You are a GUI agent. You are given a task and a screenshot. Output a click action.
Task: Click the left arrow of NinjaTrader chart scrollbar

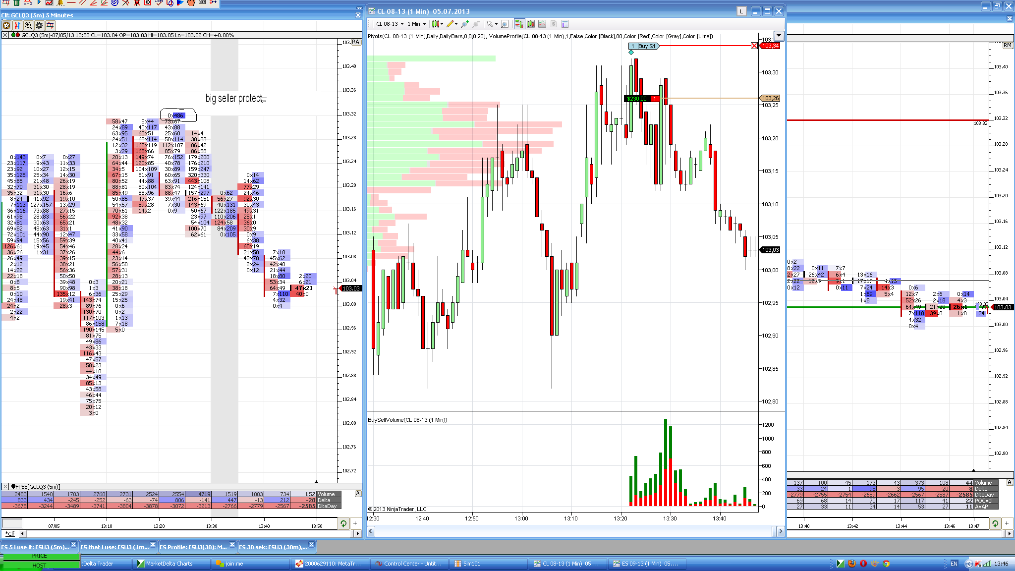click(371, 531)
